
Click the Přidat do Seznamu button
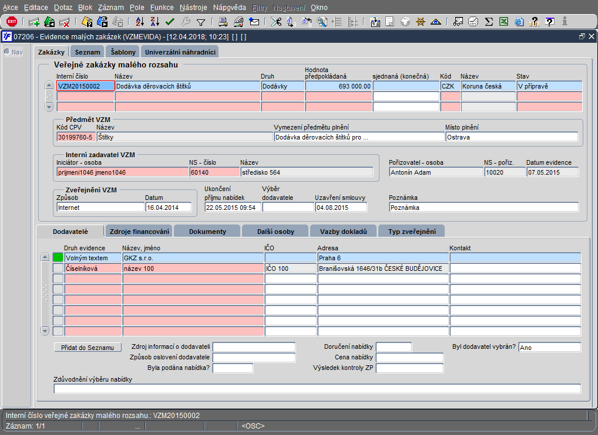tap(88, 348)
